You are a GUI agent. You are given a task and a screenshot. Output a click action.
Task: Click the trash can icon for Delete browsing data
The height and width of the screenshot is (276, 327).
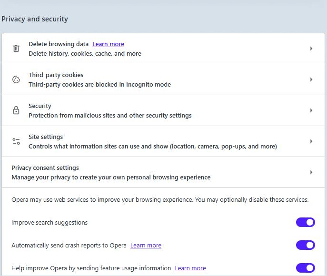(16, 49)
